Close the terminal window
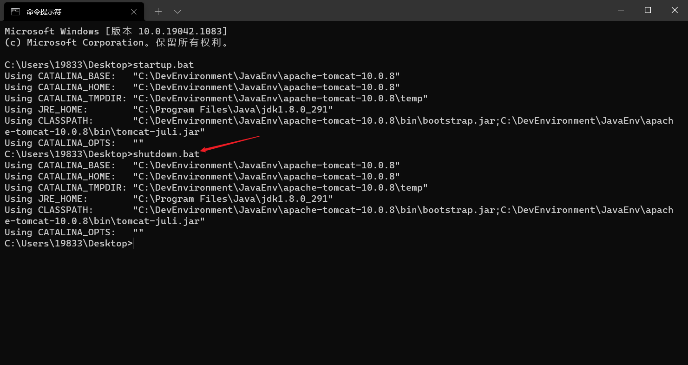Viewport: 688px width, 365px height. 675,10
